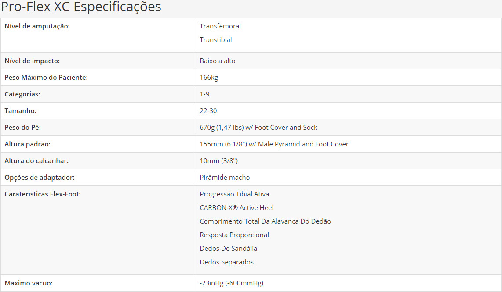Viewport: 502px width, 292px height.
Task: Click the 22-30 size value
Action: [x=208, y=111]
